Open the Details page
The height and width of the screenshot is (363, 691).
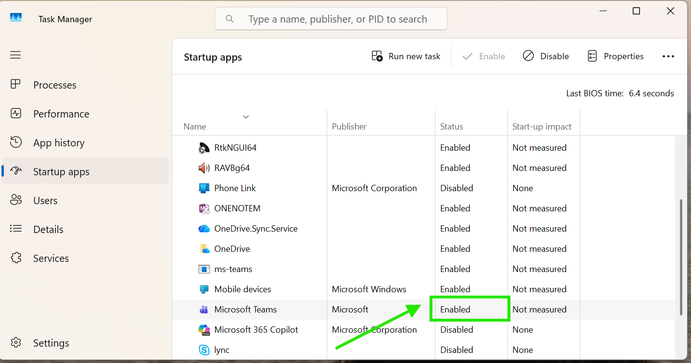coord(85,229)
